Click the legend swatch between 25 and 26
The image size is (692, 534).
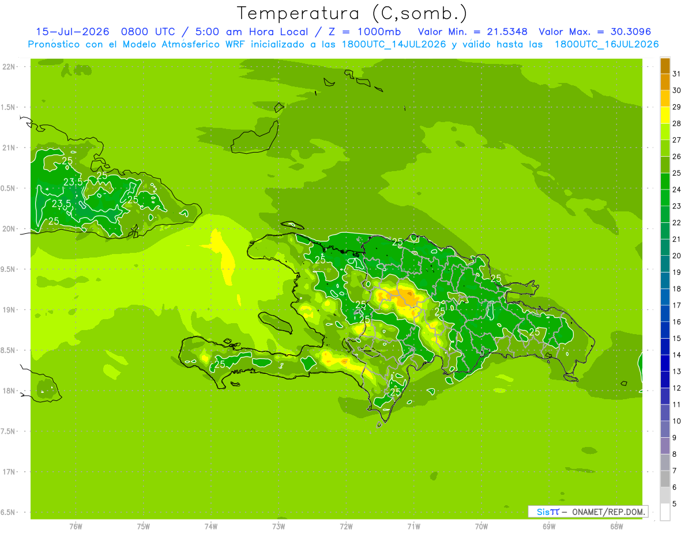(665, 164)
